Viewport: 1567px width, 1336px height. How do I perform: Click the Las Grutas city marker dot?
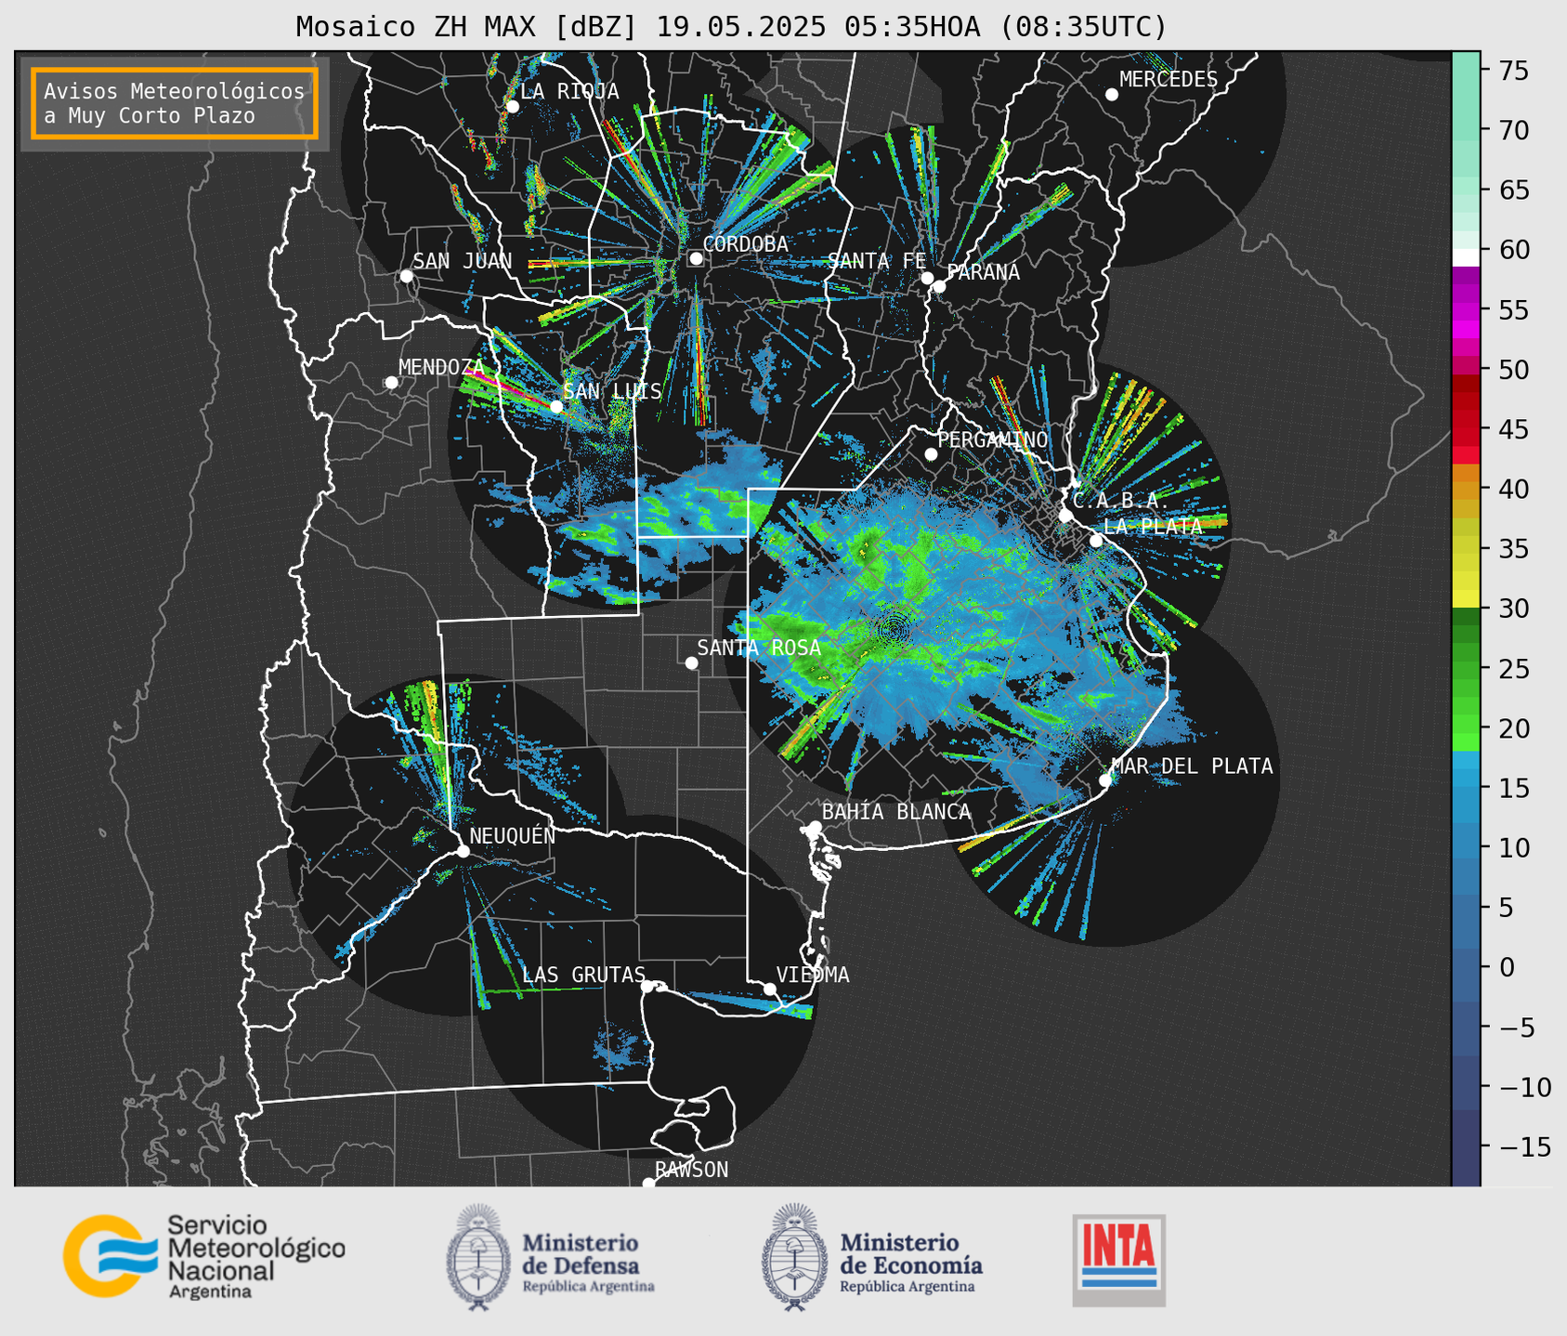coord(646,986)
